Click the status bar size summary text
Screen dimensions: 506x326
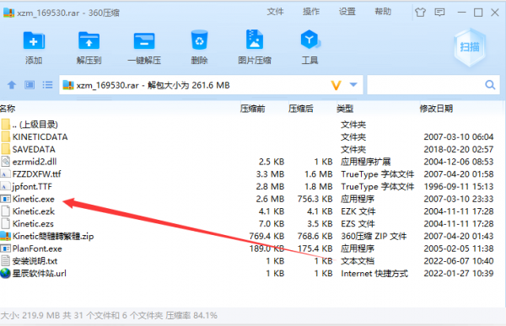click(109, 315)
